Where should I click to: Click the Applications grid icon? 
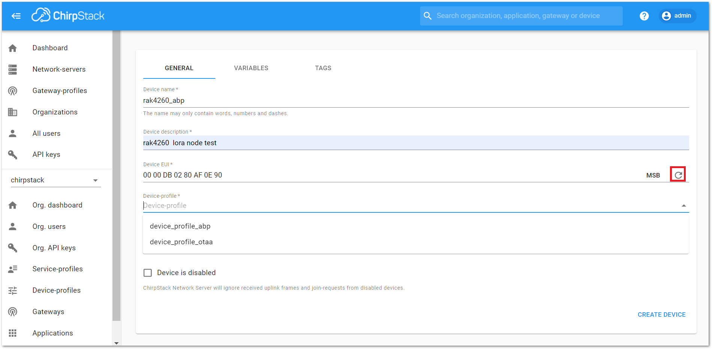[13, 333]
